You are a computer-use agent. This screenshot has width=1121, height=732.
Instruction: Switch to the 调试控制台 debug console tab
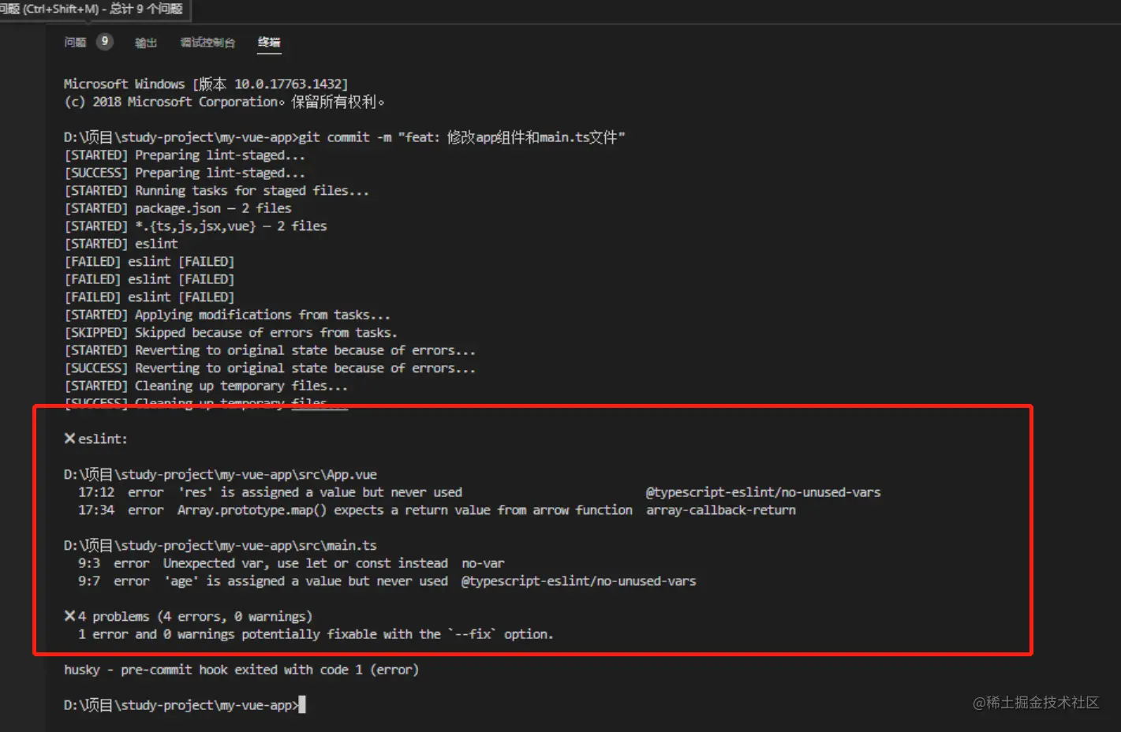pyautogui.click(x=207, y=43)
